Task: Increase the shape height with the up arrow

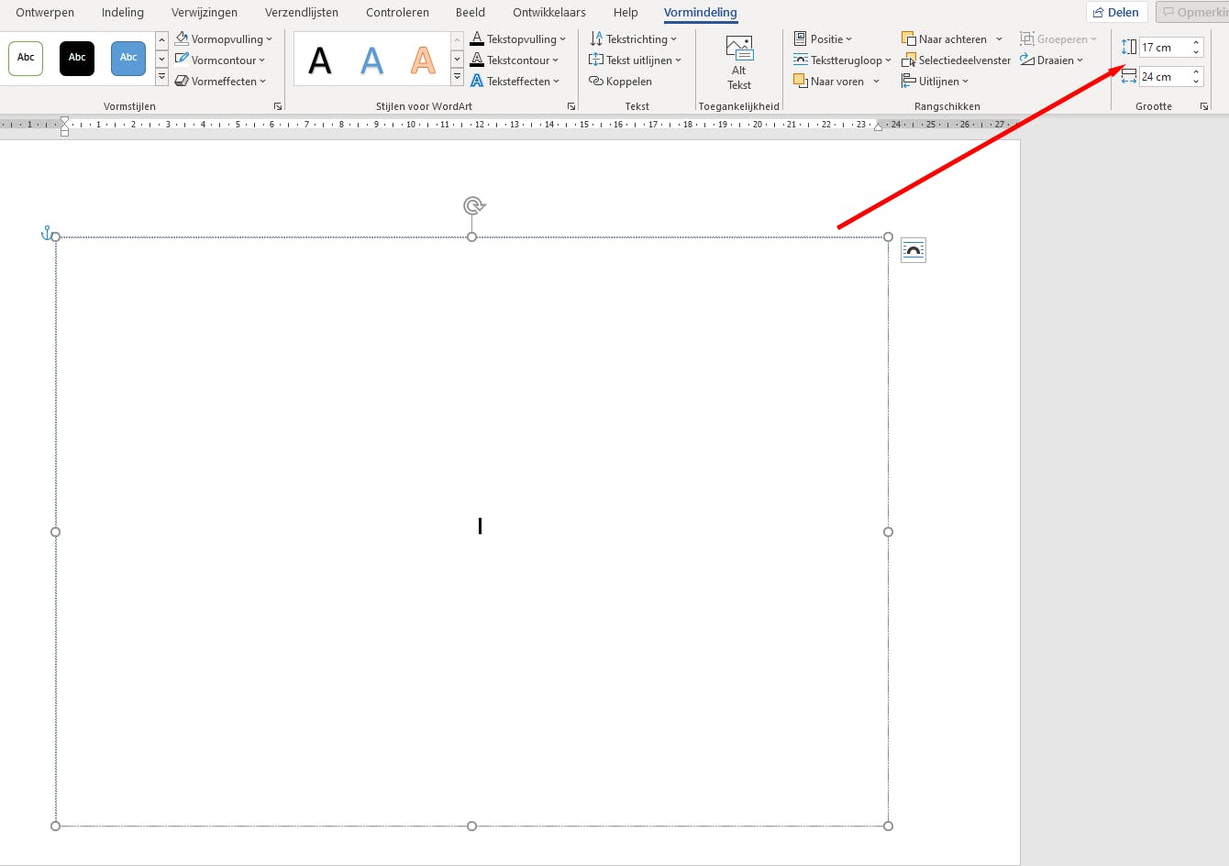Action: tap(1196, 42)
